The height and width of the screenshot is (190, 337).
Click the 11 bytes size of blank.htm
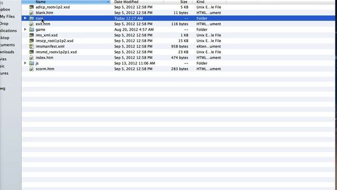181,13
